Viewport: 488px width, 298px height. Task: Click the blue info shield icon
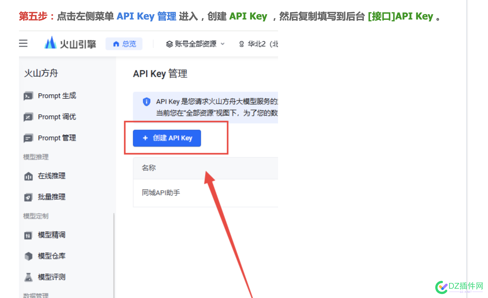[146, 102]
